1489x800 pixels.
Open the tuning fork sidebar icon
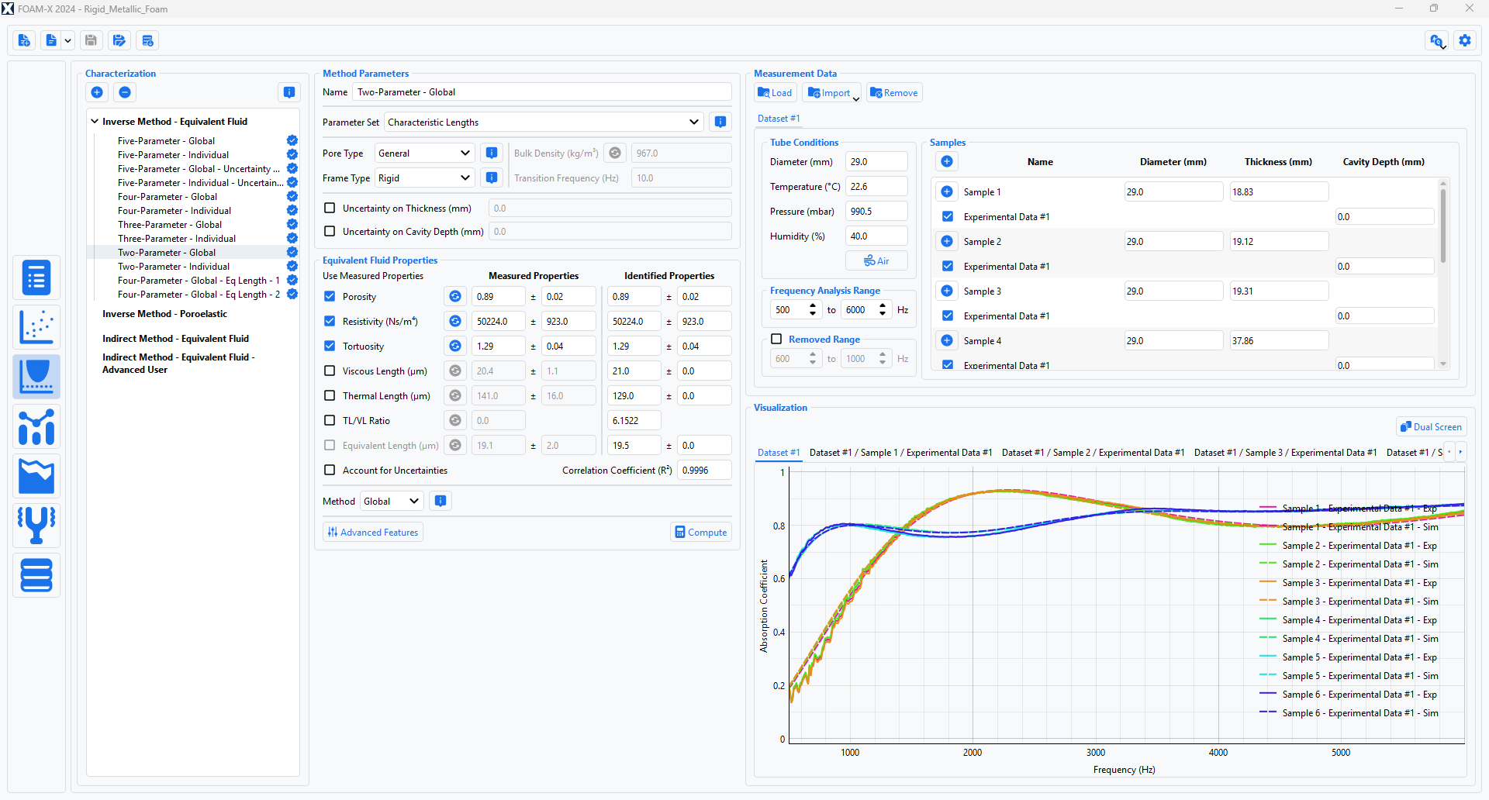(x=36, y=526)
